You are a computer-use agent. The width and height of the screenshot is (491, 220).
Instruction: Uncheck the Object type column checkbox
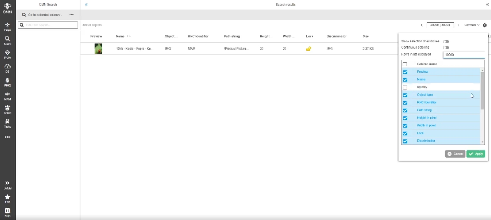click(405, 95)
